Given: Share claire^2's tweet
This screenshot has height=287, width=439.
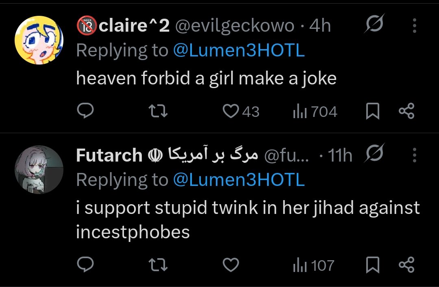Looking at the screenshot, I should pyautogui.click(x=406, y=111).
